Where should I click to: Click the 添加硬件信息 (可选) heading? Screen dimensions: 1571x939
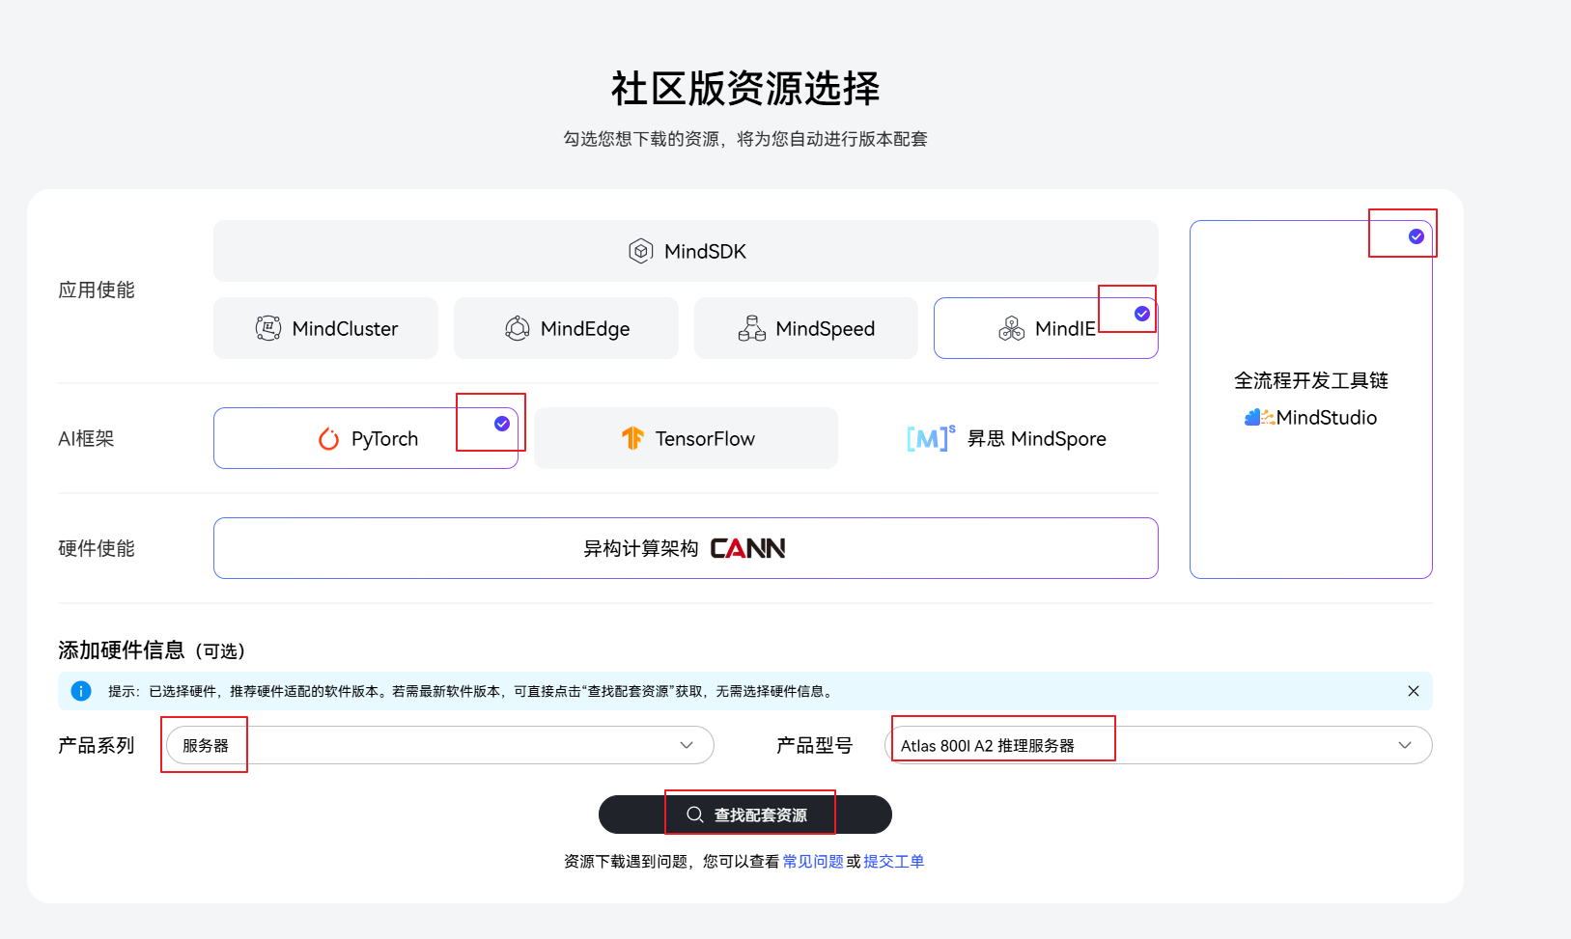tap(152, 650)
